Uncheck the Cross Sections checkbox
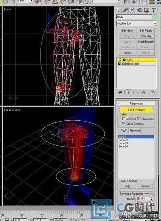 pos(123,124)
